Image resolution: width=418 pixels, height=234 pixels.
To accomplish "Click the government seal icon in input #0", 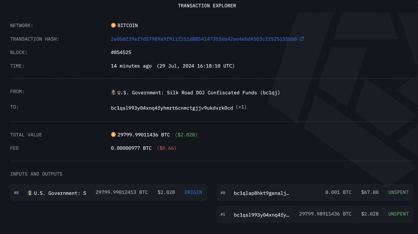I will pos(30,193).
